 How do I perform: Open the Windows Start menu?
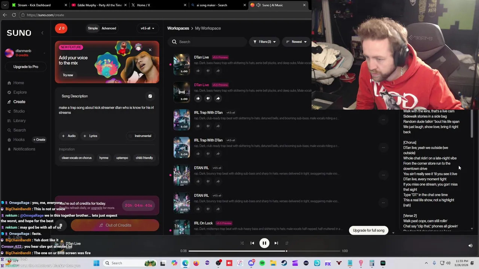pyautogui.click(x=96, y=263)
